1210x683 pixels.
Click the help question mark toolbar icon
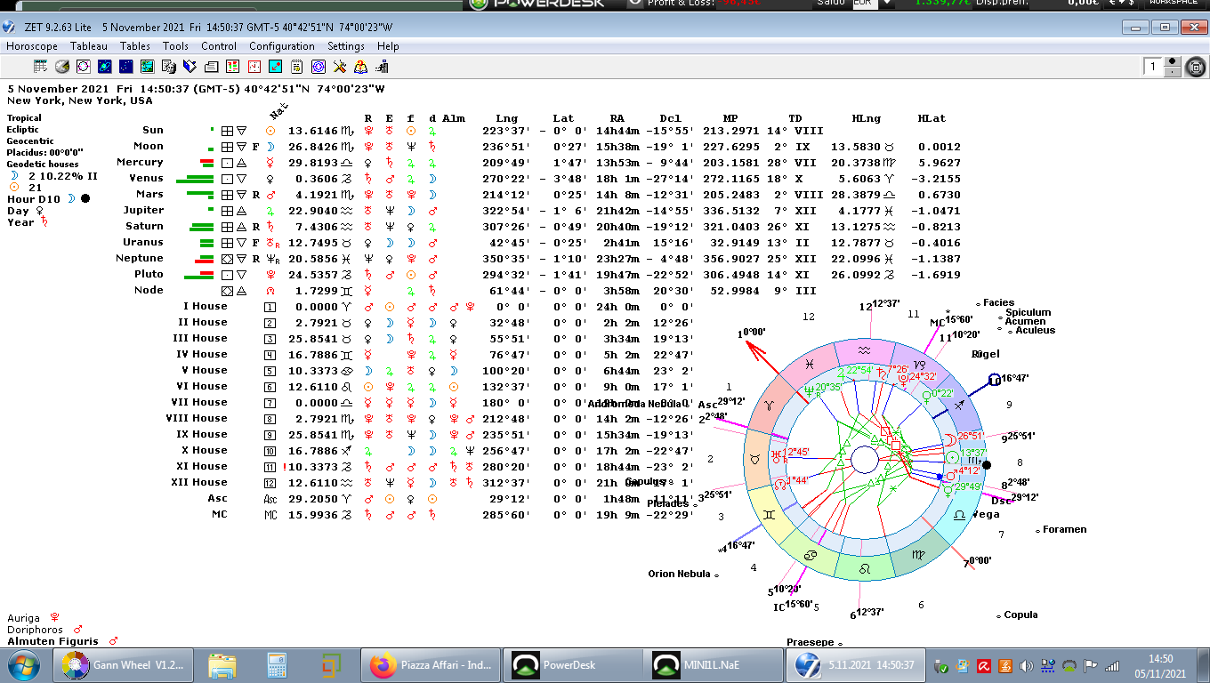click(361, 67)
